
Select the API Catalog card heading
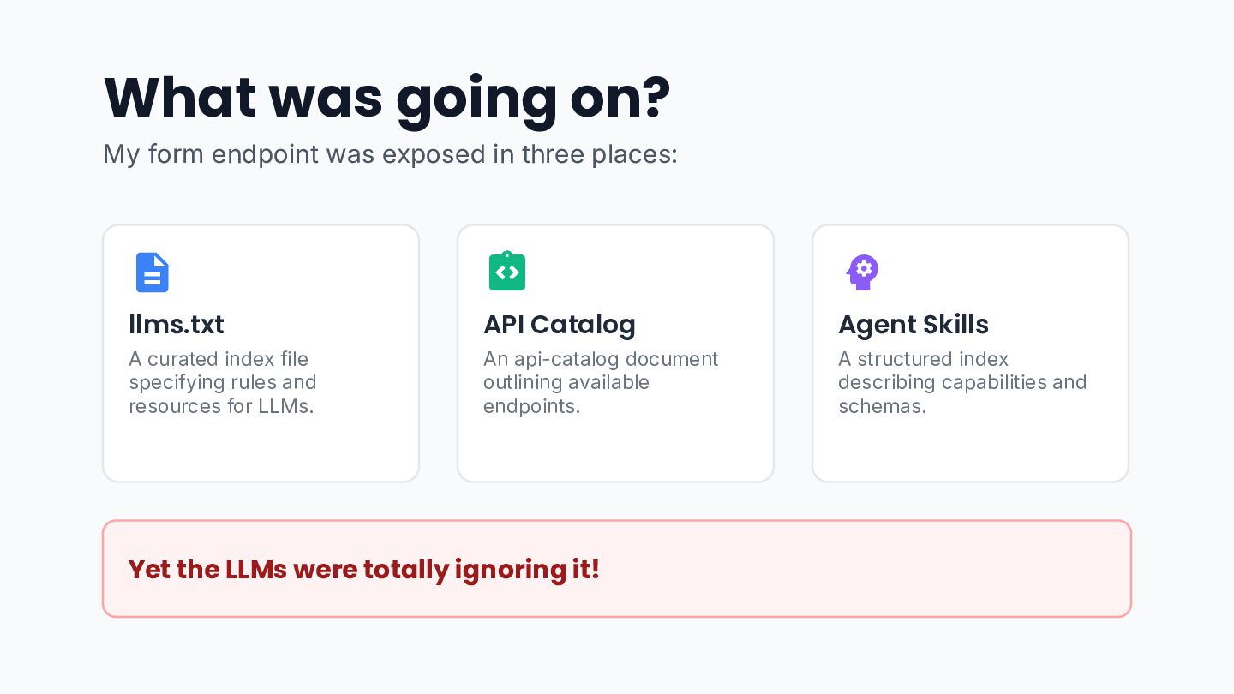click(560, 325)
